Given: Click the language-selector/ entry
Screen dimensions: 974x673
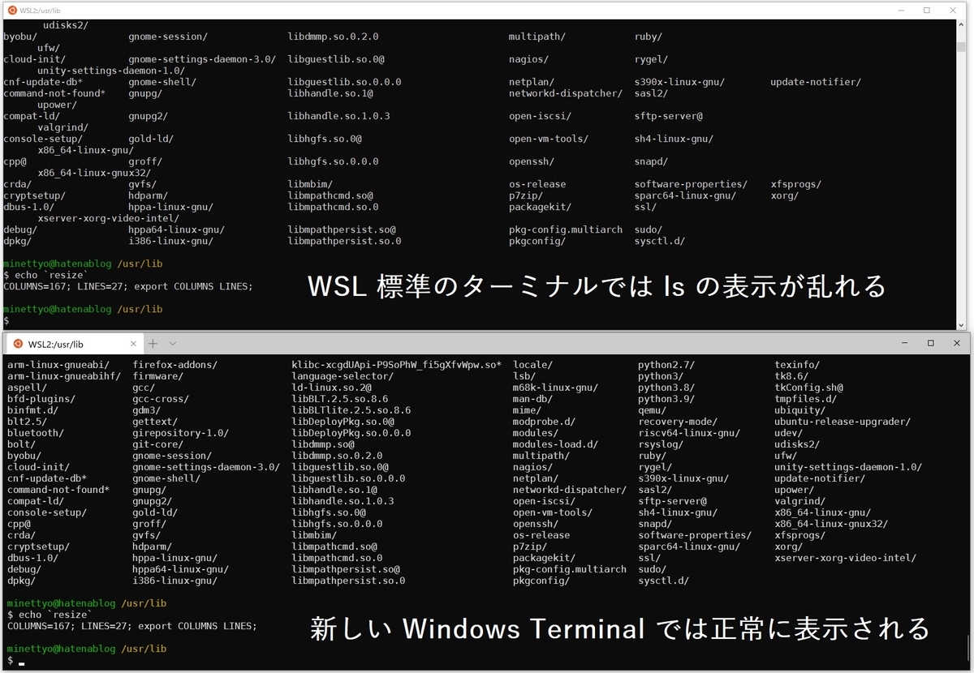Looking at the screenshot, I should tap(343, 376).
